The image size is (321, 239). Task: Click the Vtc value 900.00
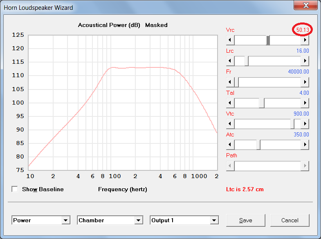[x=301, y=114]
